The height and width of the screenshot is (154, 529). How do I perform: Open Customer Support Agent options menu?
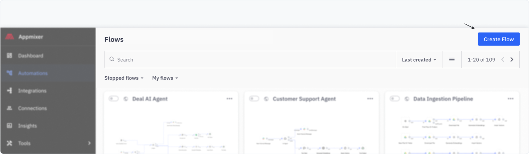pyautogui.click(x=370, y=99)
